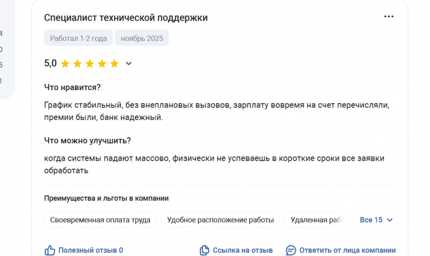Click the "Работал 1-2 года" badge
The width and height of the screenshot is (430, 256).
(78, 38)
